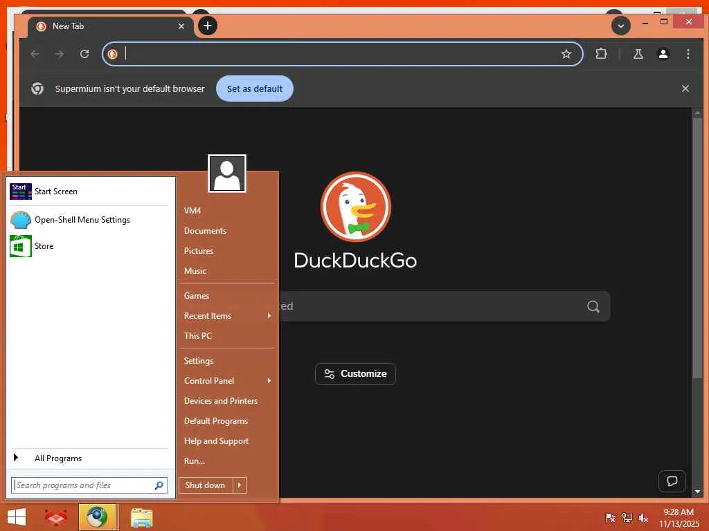Open the tab search dropdown

click(621, 26)
